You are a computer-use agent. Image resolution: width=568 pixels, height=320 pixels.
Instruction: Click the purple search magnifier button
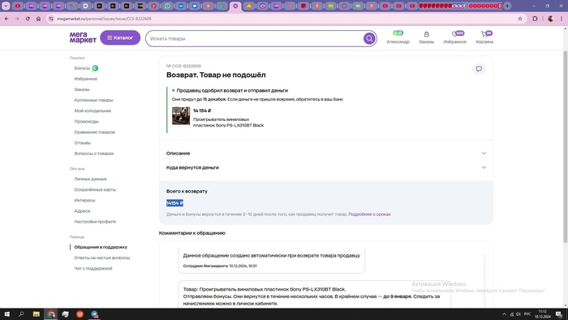[x=369, y=38]
